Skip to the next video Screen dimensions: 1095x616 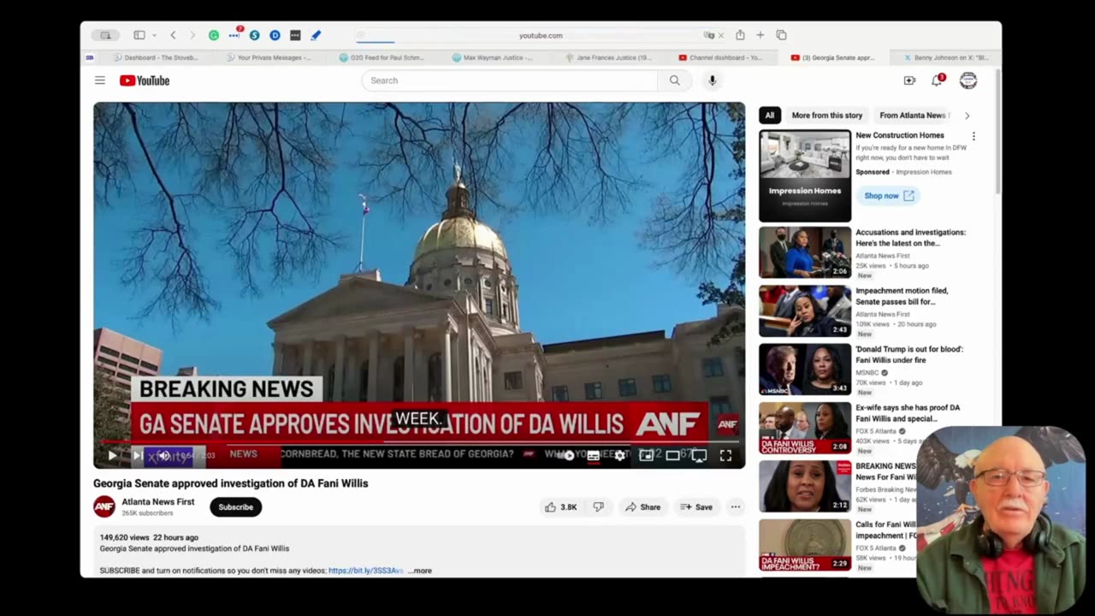coord(137,456)
